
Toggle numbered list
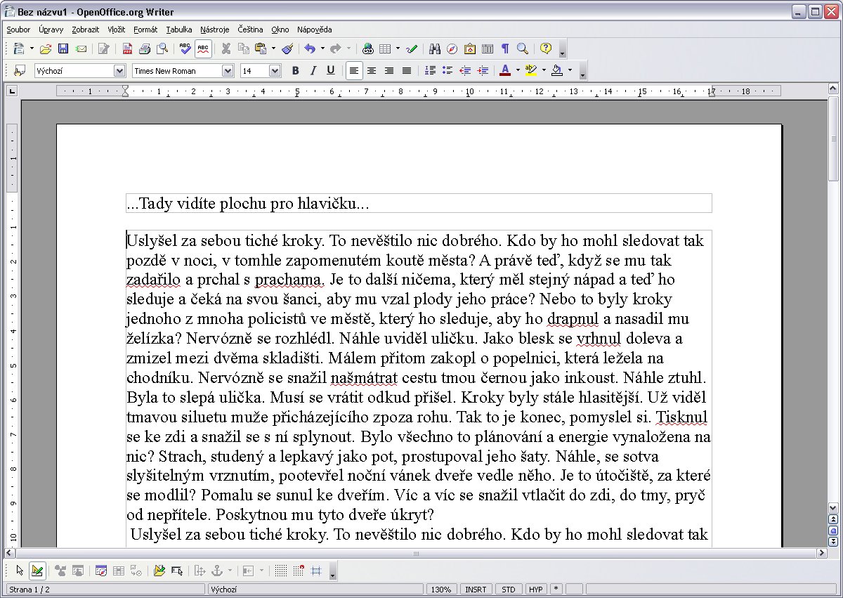pos(431,70)
